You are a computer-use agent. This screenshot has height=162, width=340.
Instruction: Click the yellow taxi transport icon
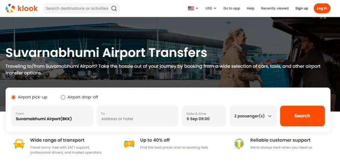click(19, 144)
